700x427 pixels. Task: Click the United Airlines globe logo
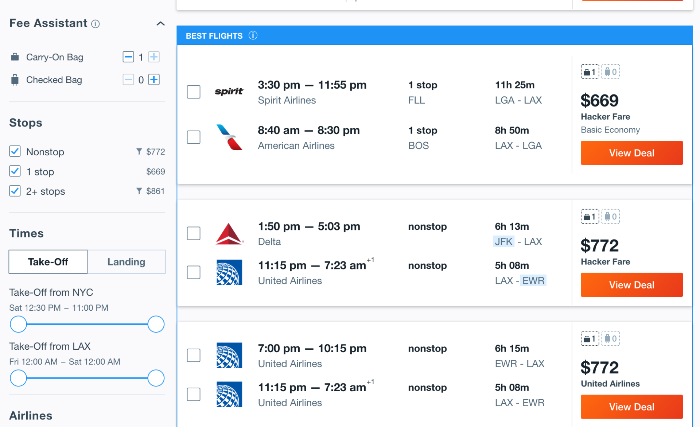pos(229,272)
